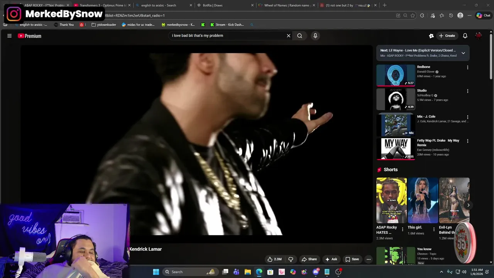Open the Mix - J. Cole thumbnail
This screenshot has width=494, height=278.
tap(396, 125)
